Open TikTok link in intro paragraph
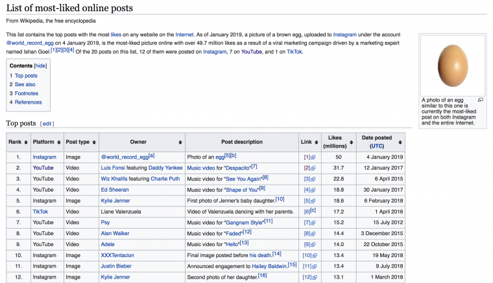The width and height of the screenshot is (493, 283). coord(295,52)
